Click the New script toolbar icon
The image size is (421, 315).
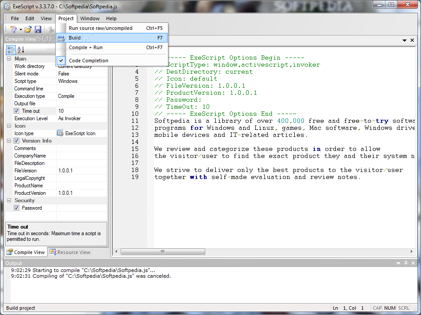[x=13, y=29]
